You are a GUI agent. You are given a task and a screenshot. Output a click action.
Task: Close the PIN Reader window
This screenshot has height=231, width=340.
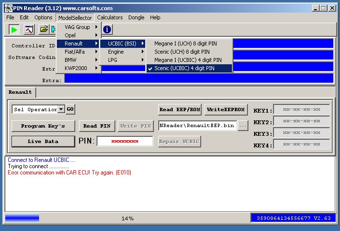(x=332, y=8)
